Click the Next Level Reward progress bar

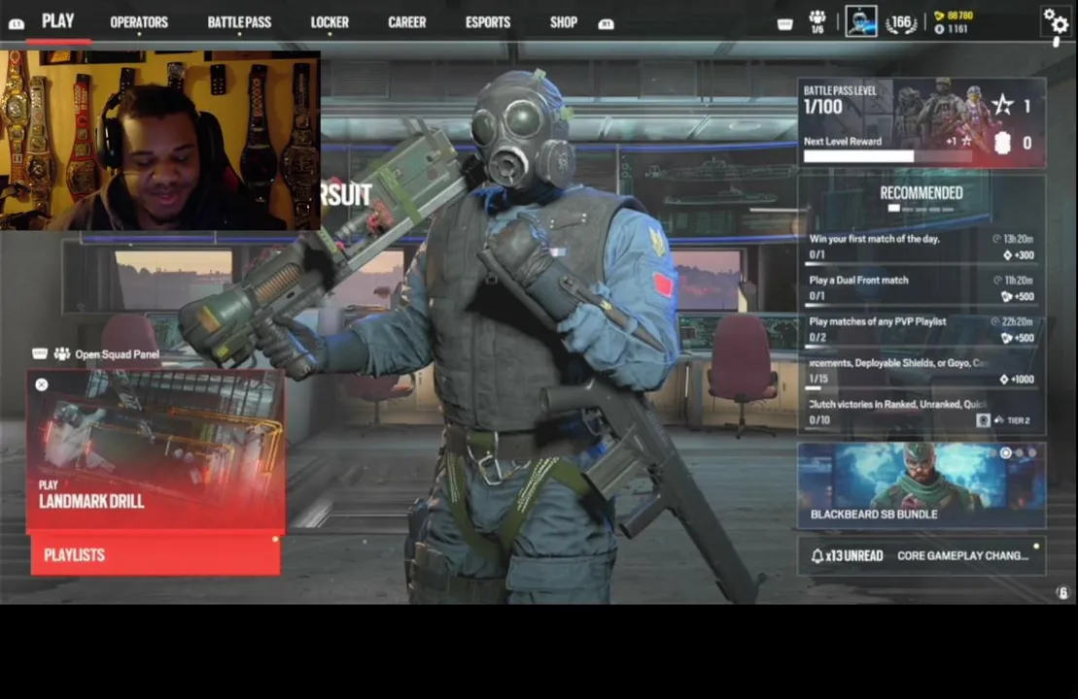(888, 156)
